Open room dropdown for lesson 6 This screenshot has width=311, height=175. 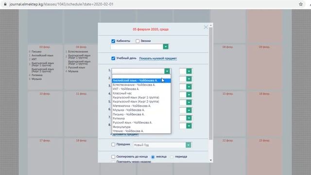[x=189, y=110]
